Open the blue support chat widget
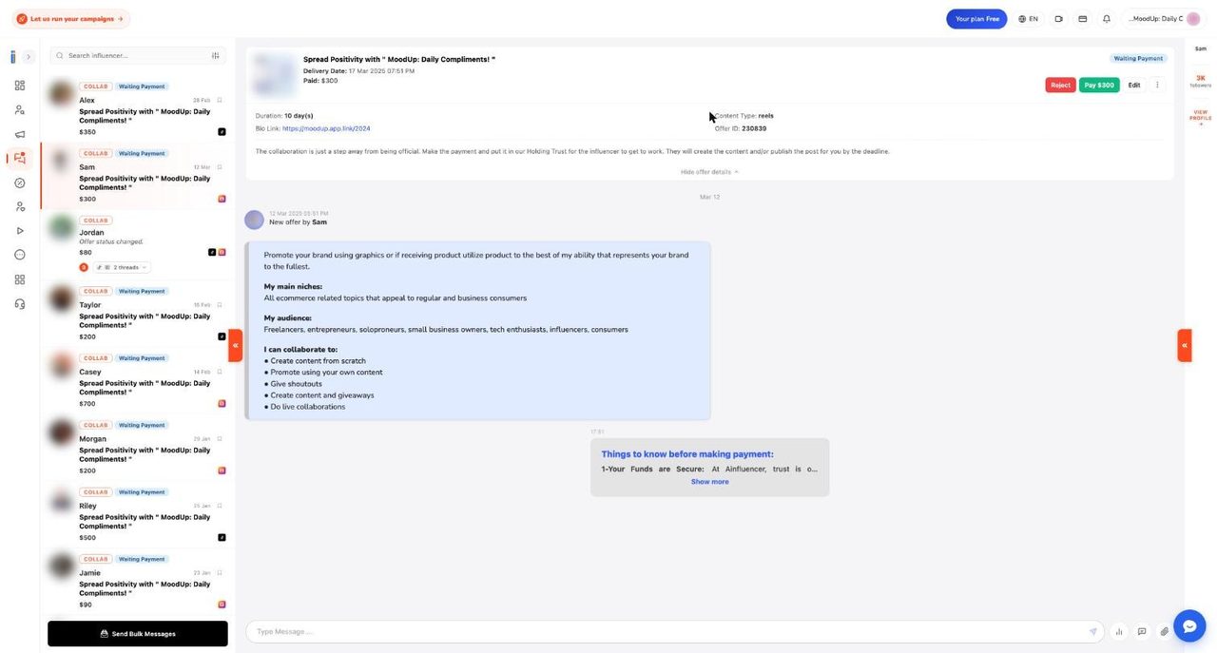The height and width of the screenshot is (653, 1217). coord(1189,625)
